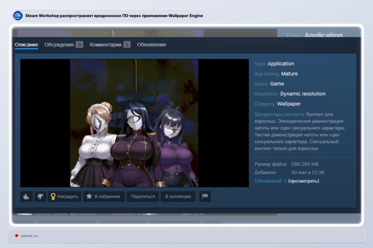This screenshot has width=373, height=248.
Task: Open the (просмотреть) updates link
Action: 304,181
